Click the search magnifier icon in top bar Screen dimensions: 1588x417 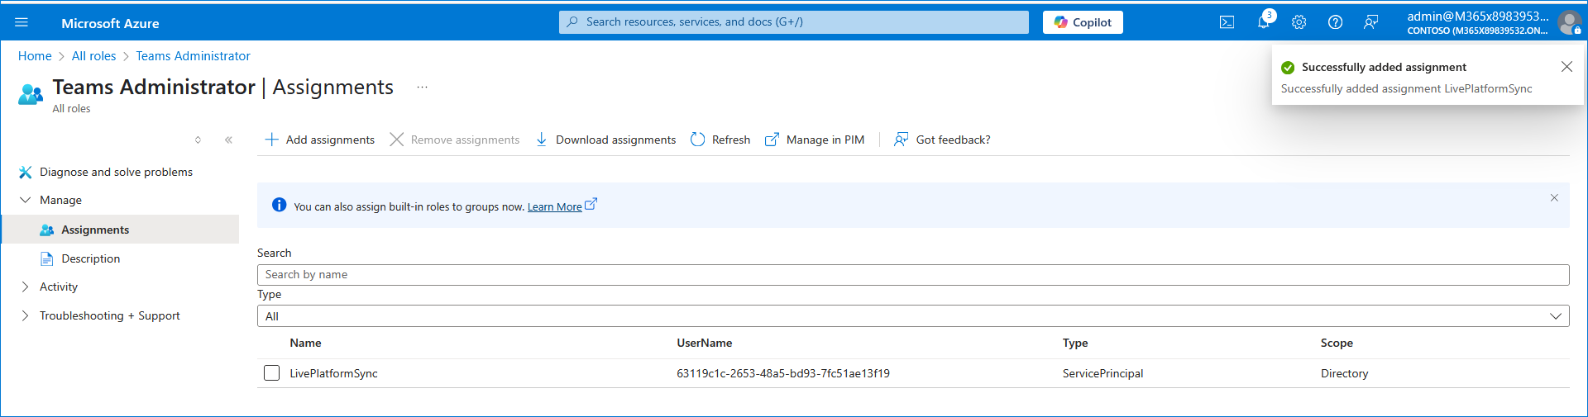pyautogui.click(x=572, y=22)
